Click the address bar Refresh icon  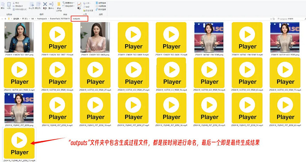pyautogui.click(x=274, y=19)
